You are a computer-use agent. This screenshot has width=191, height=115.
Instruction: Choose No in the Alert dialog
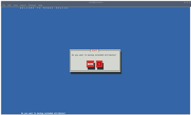99,64
